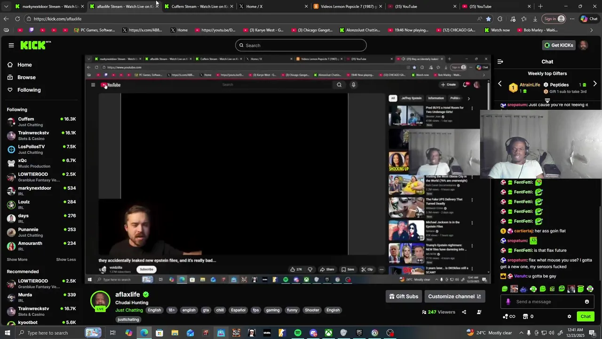
Task: Click the gta stream tag
Action: click(206, 310)
